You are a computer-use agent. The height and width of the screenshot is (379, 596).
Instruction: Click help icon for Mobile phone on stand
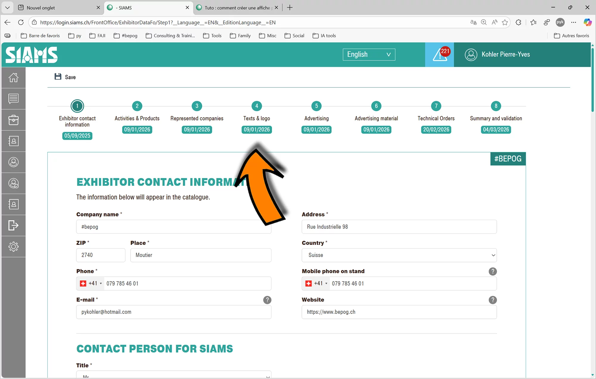[x=493, y=271]
